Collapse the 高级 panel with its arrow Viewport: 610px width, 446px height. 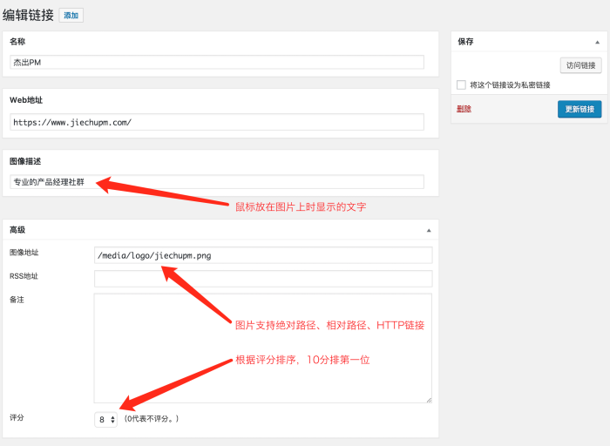429,230
